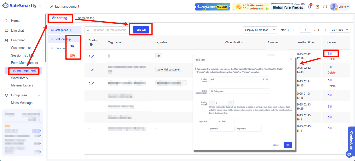Open Word library in sidebar
355x161 pixels.
coord(20,78)
